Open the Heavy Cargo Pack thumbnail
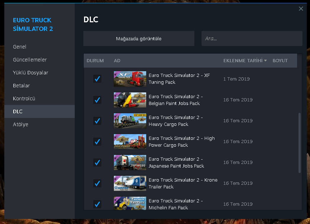This screenshot has height=224, width=310. click(x=130, y=121)
